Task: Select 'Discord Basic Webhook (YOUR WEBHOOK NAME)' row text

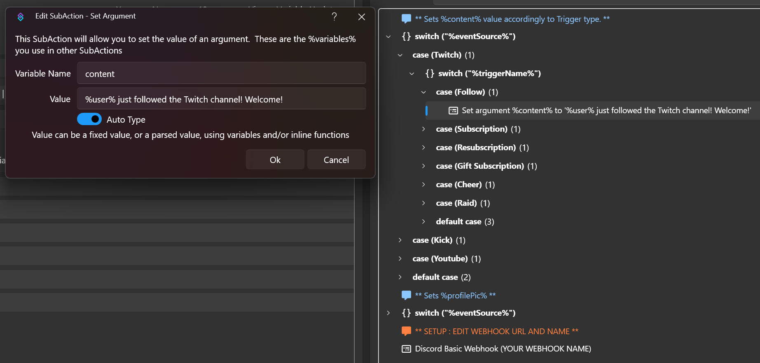Action: click(503, 349)
